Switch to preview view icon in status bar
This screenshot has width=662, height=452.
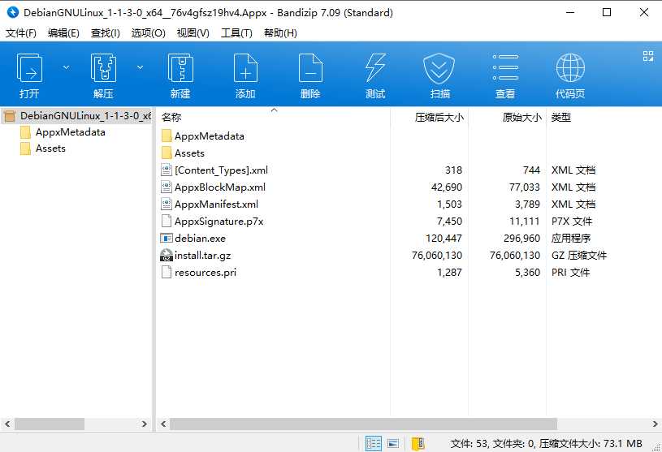(393, 444)
